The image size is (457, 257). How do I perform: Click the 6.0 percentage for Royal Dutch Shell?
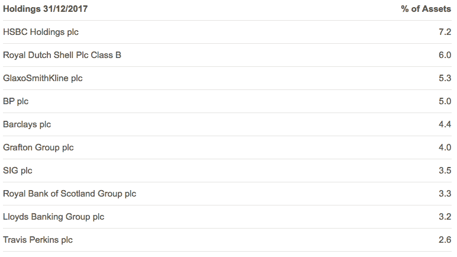click(445, 55)
